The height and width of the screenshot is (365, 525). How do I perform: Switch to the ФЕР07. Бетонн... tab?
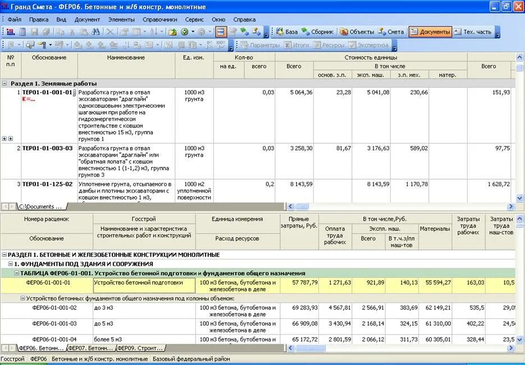click(91, 348)
